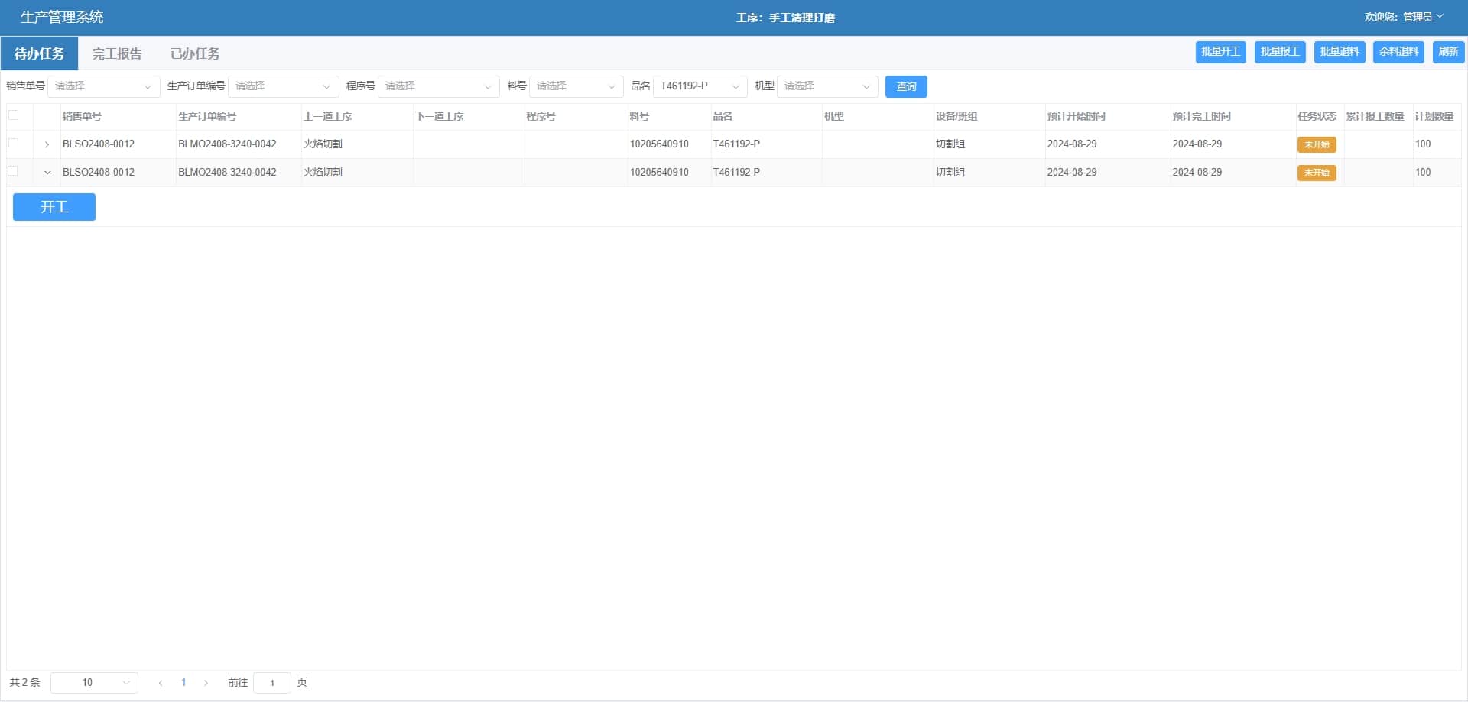Collapse the expanded BLSO2408-0012 row
Viewport: 1468px width, 702px height.
[x=47, y=173]
